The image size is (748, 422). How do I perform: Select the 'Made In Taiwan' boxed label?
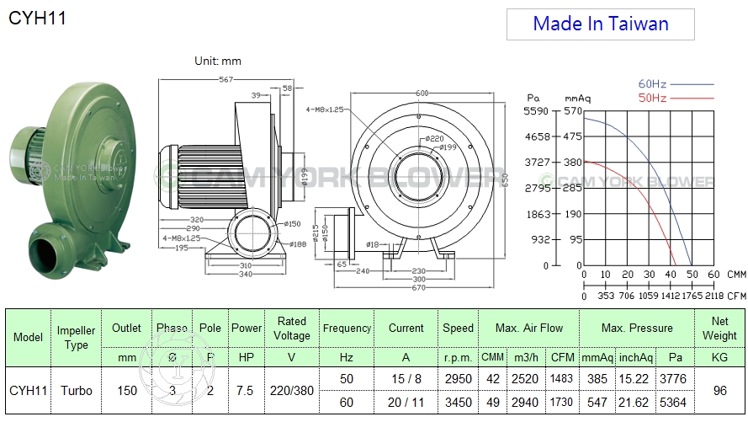[x=600, y=24]
